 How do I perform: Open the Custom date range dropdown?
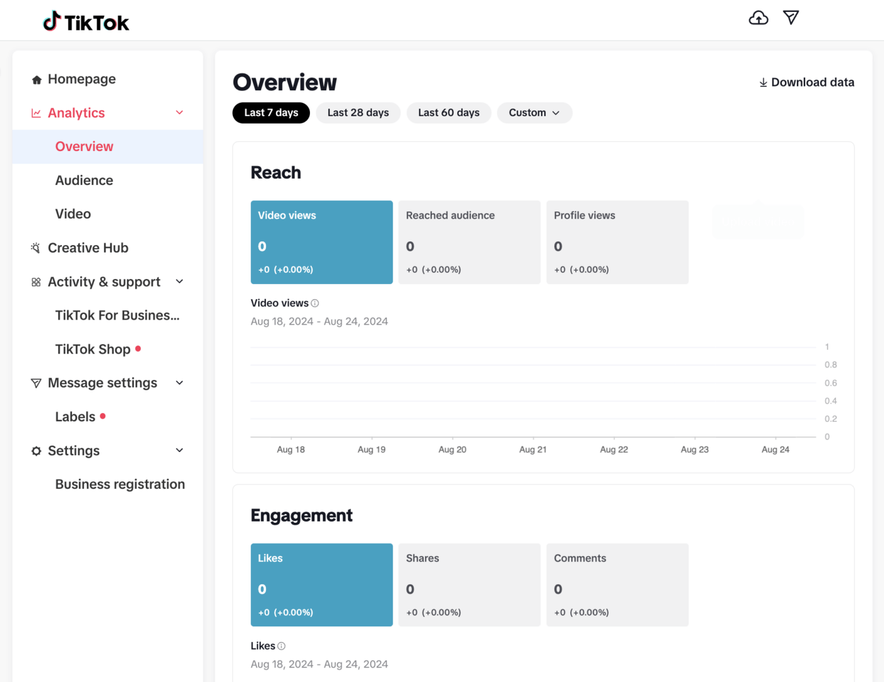coord(534,112)
